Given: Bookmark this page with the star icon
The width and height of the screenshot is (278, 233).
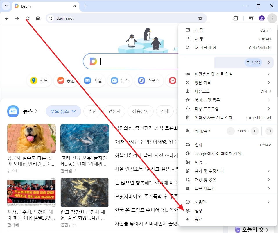Looking at the screenshot, I should [200, 18].
